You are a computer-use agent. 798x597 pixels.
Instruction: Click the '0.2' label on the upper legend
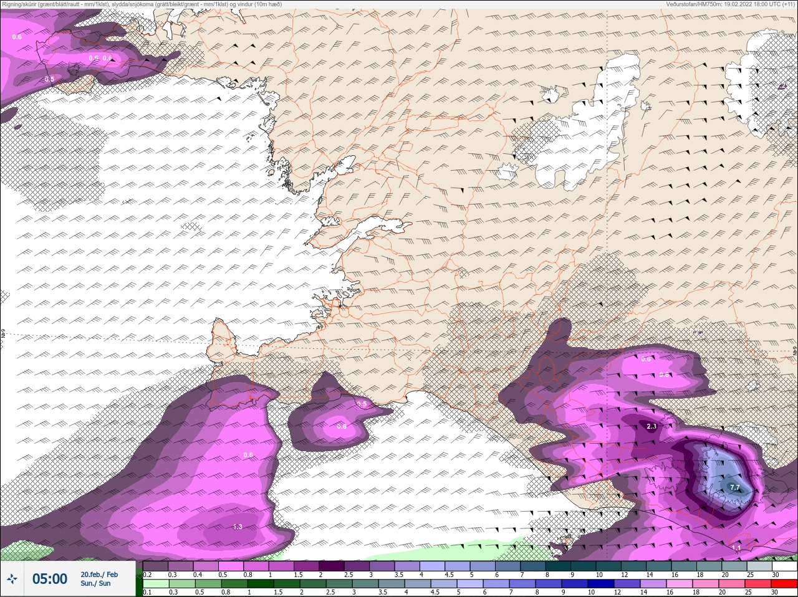[x=147, y=575]
